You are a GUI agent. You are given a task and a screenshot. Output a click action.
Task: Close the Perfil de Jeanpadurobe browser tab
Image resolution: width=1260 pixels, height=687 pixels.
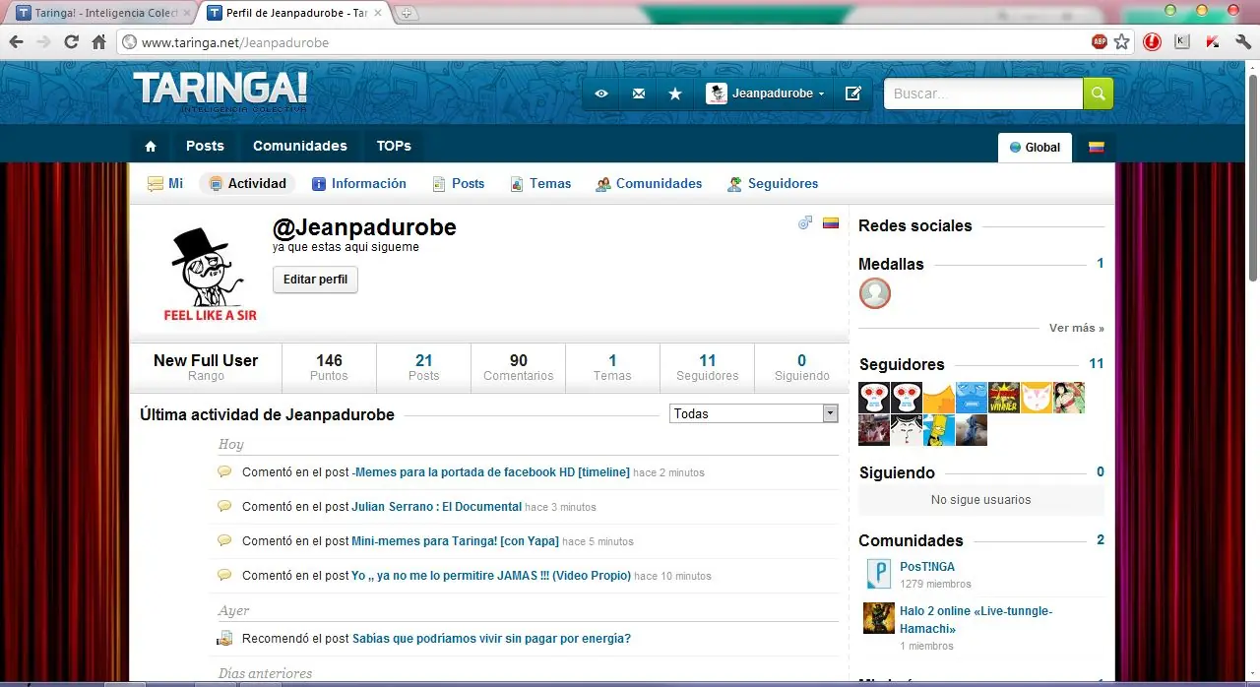click(380, 14)
